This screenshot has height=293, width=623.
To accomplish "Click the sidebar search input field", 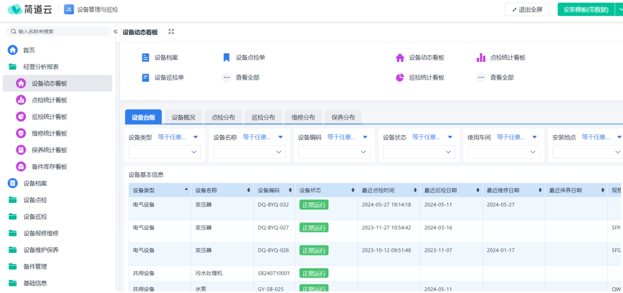I will (x=58, y=32).
